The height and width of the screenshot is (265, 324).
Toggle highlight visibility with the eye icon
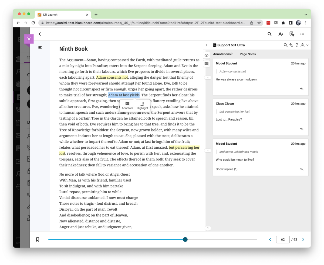pyautogui.click(x=206, y=55)
